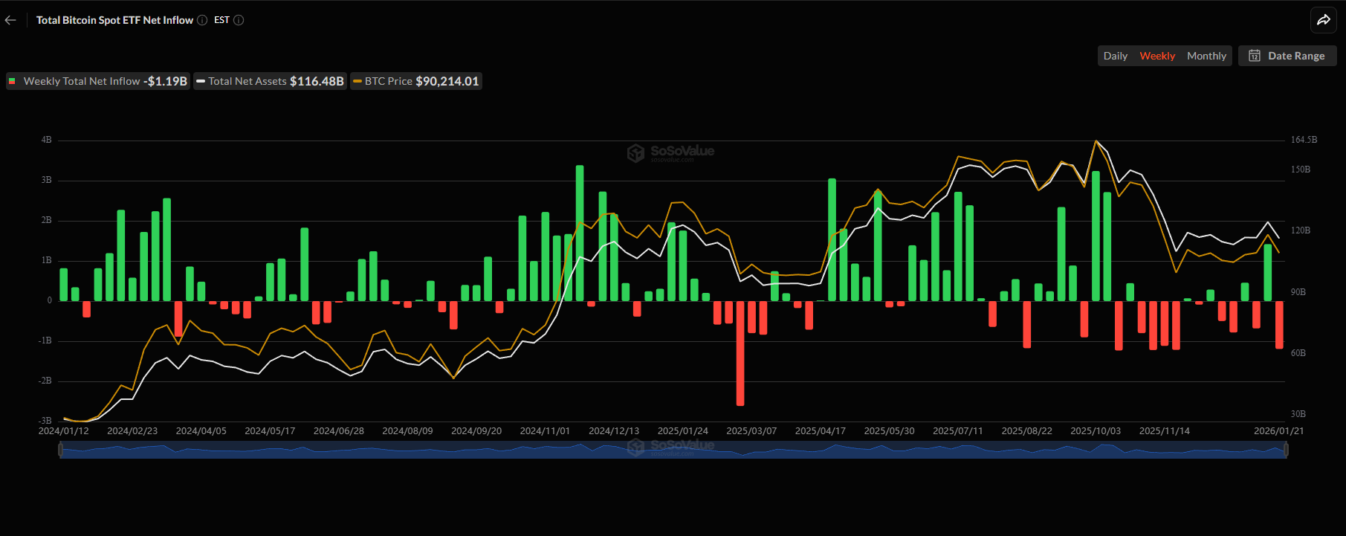This screenshot has height=536, width=1346.
Task: Click left handle of range slider
Action: 60,450
